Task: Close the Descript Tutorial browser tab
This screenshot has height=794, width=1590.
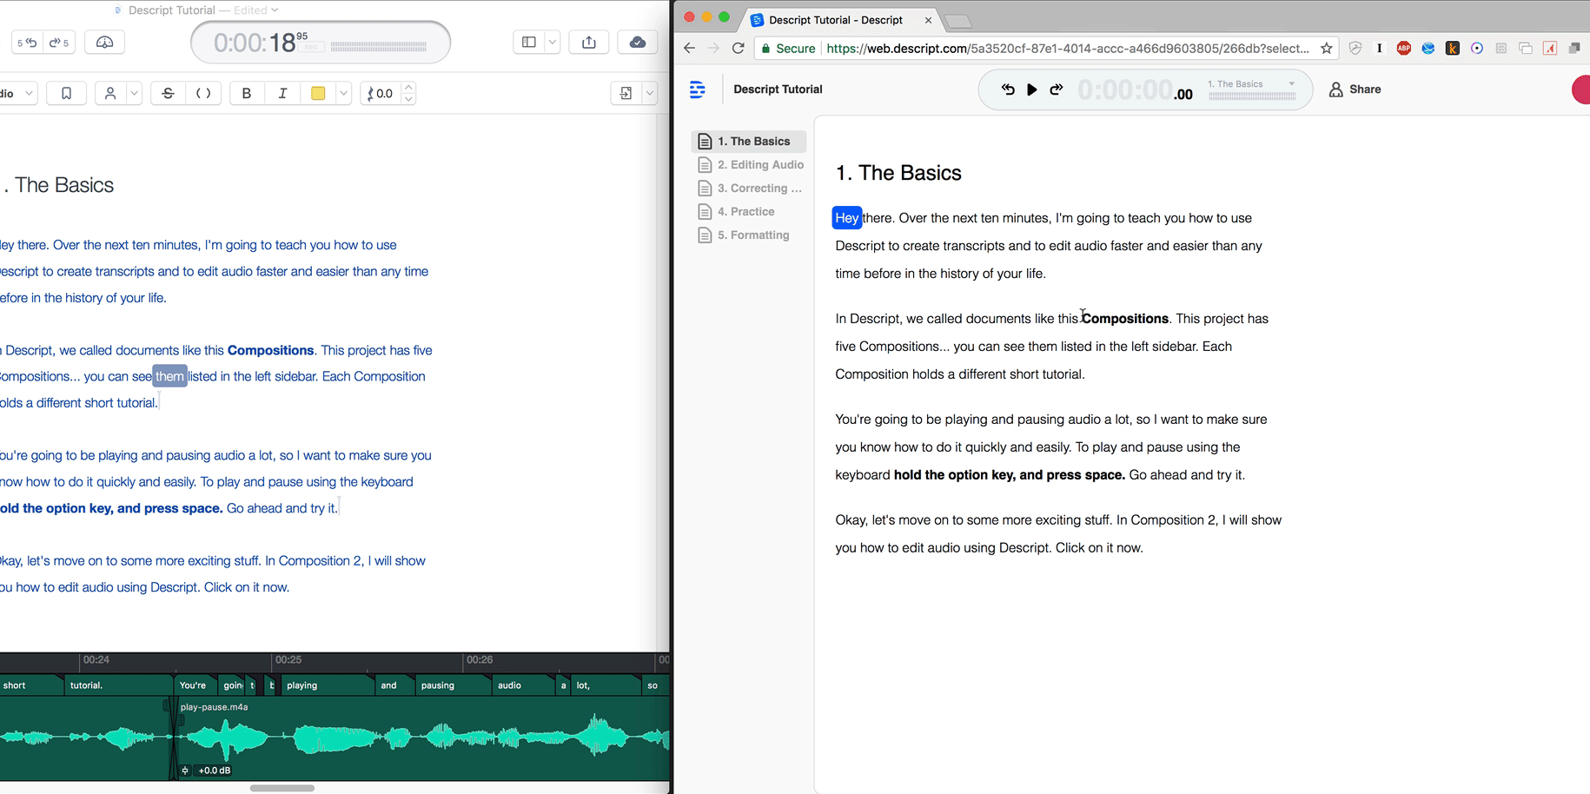Action: (x=928, y=20)
